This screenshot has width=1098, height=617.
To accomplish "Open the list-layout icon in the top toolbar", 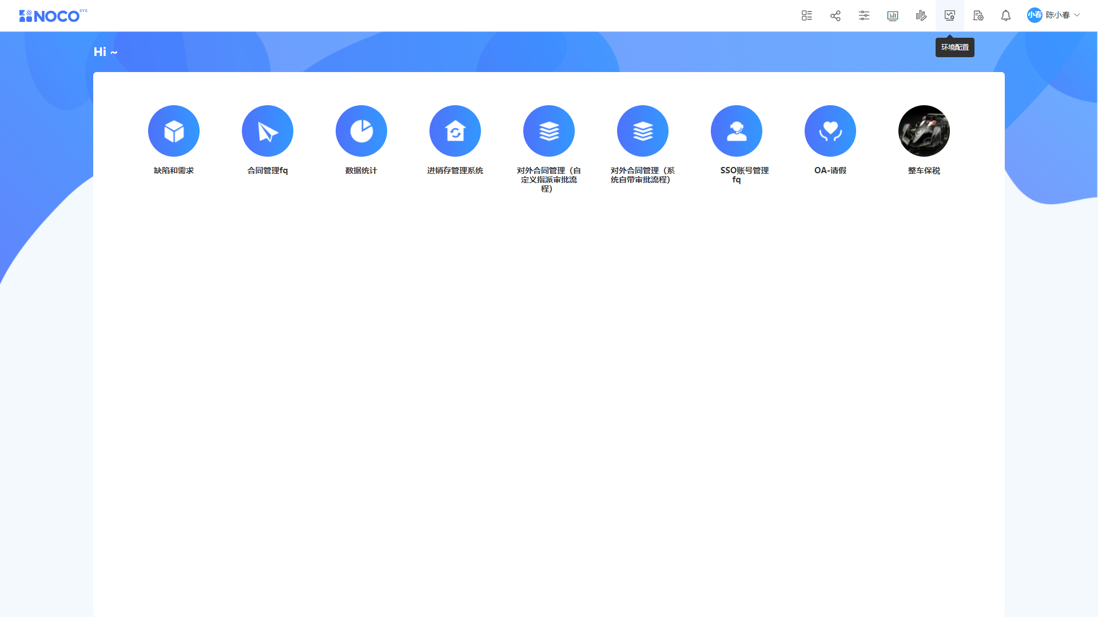I will click(807, 15).
